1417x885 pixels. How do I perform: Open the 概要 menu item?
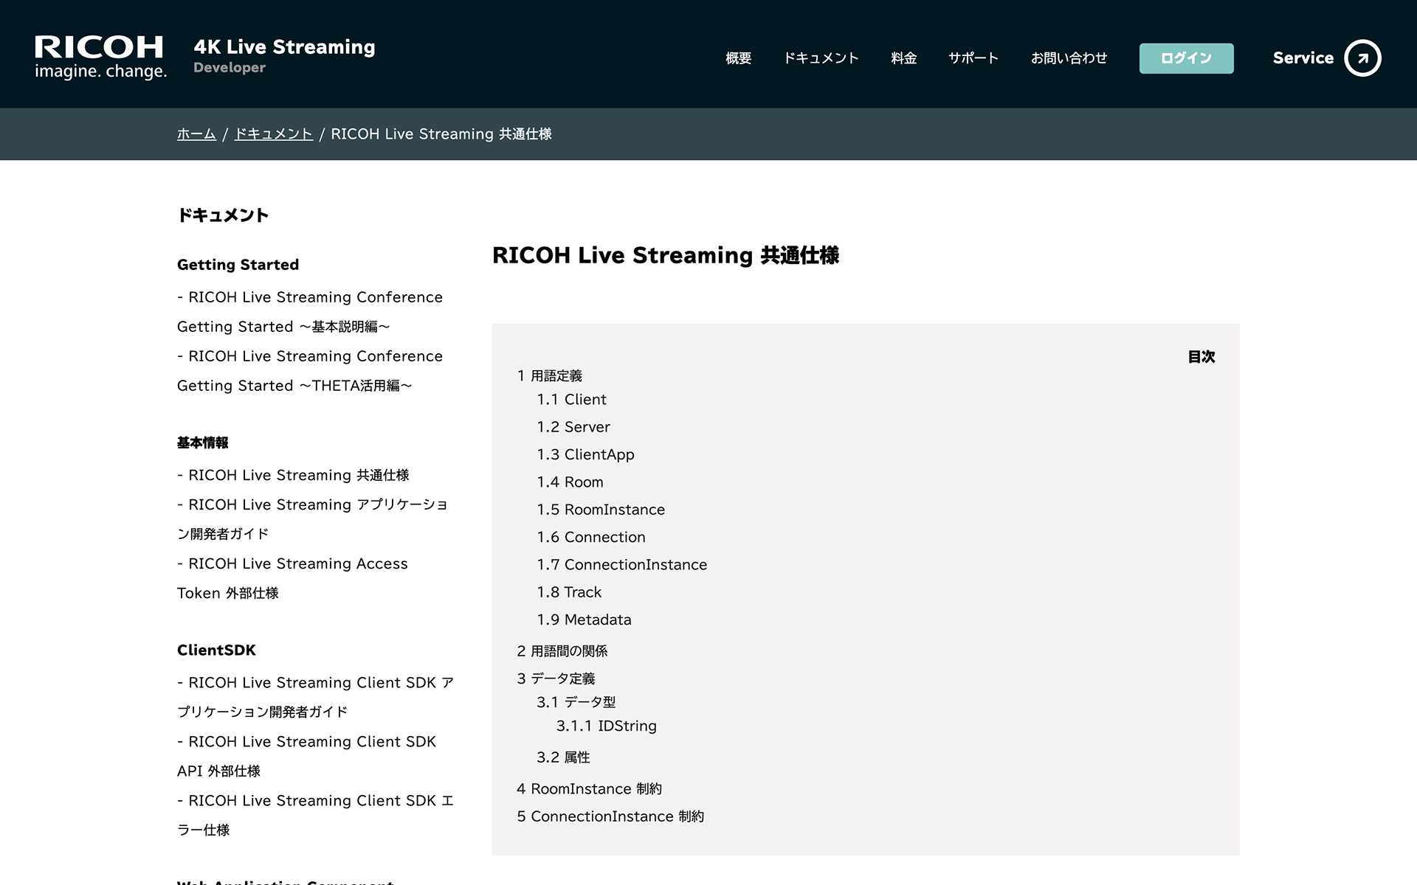click(x=738, y=58)
